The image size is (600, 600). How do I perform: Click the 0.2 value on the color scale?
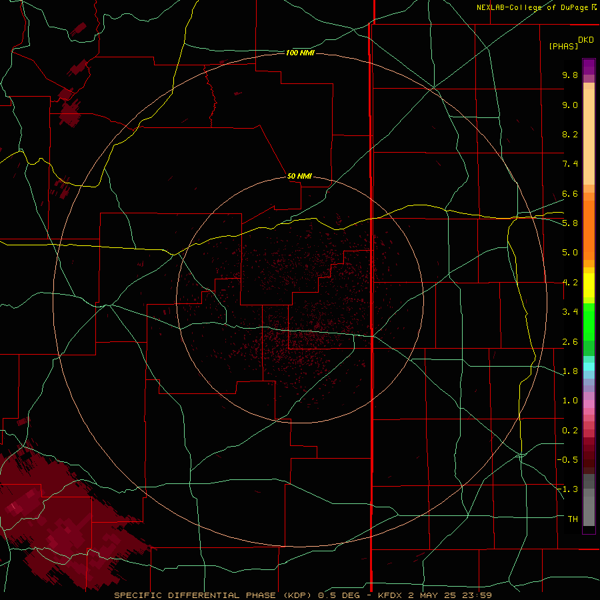point(570,431)
